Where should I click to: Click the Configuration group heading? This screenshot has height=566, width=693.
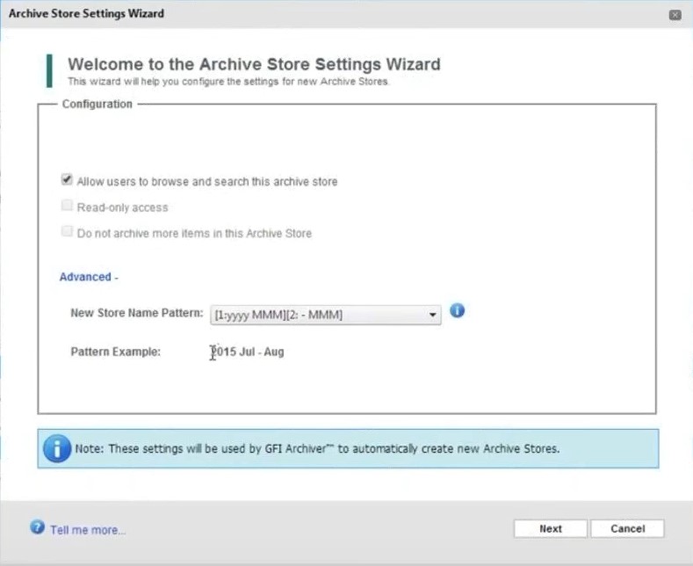click(x=97, y=104)
